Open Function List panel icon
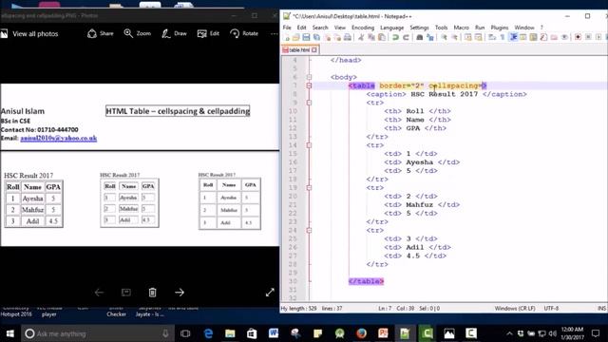This screenshot has height=342, width=608. point(543,38)
